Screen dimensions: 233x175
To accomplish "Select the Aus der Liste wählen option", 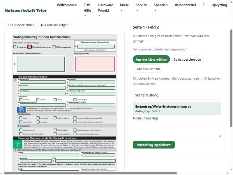I will (151, 60).
